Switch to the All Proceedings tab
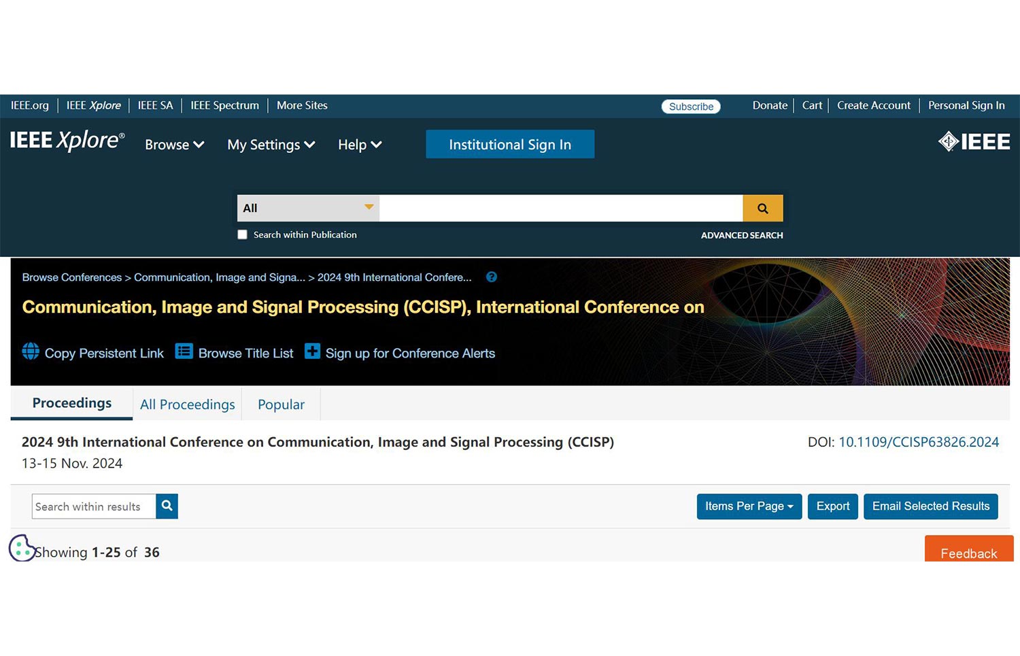The height and width of the screenshot is (656, 1020). click(187, 404)
